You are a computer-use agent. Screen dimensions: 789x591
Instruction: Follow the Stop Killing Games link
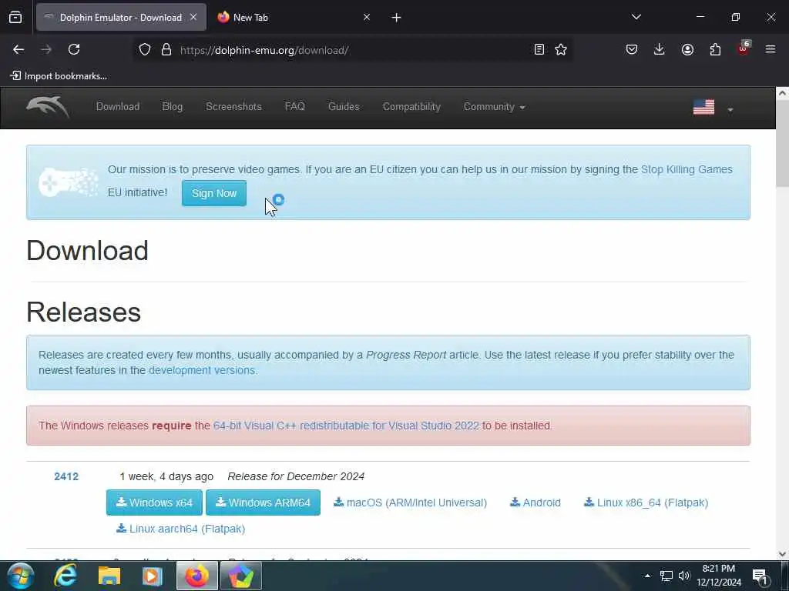coord(687,169)
